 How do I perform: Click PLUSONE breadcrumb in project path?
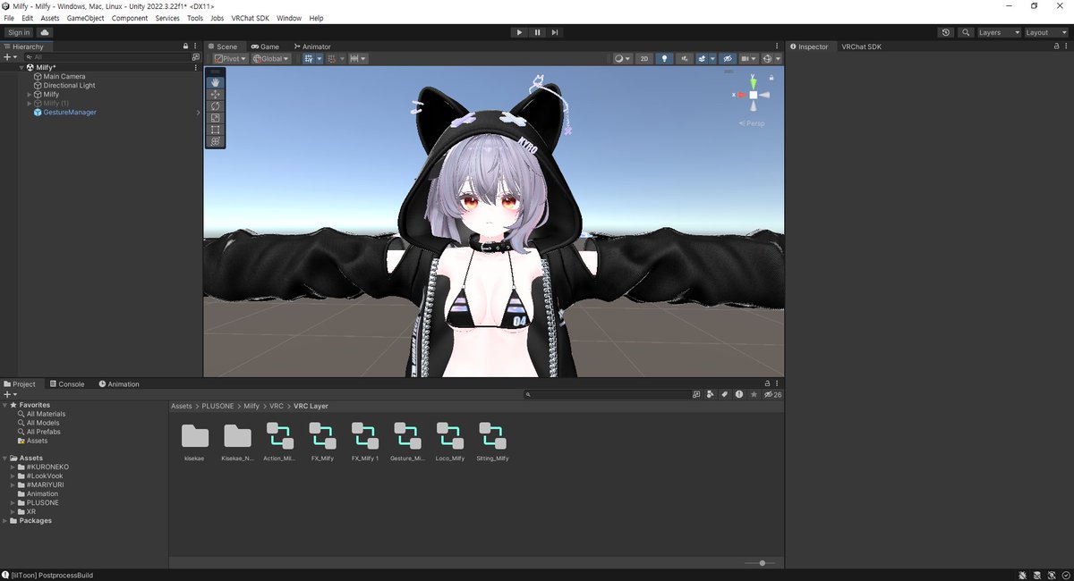217,406
